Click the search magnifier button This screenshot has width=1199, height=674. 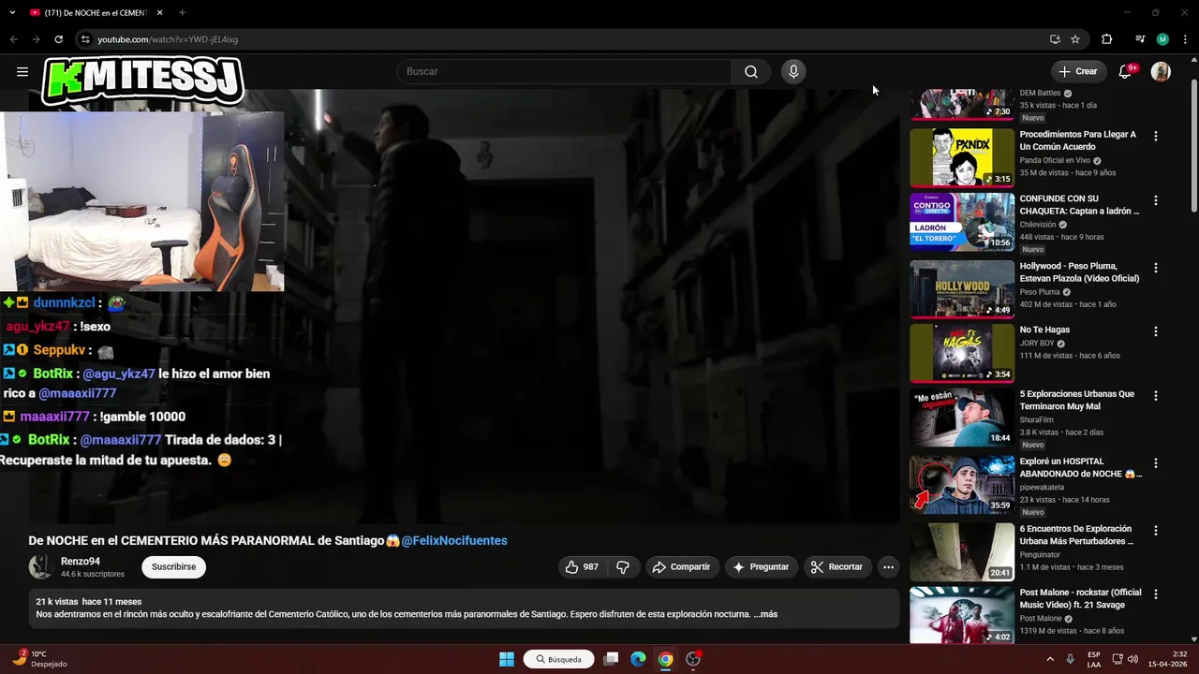tap(751, 71)
